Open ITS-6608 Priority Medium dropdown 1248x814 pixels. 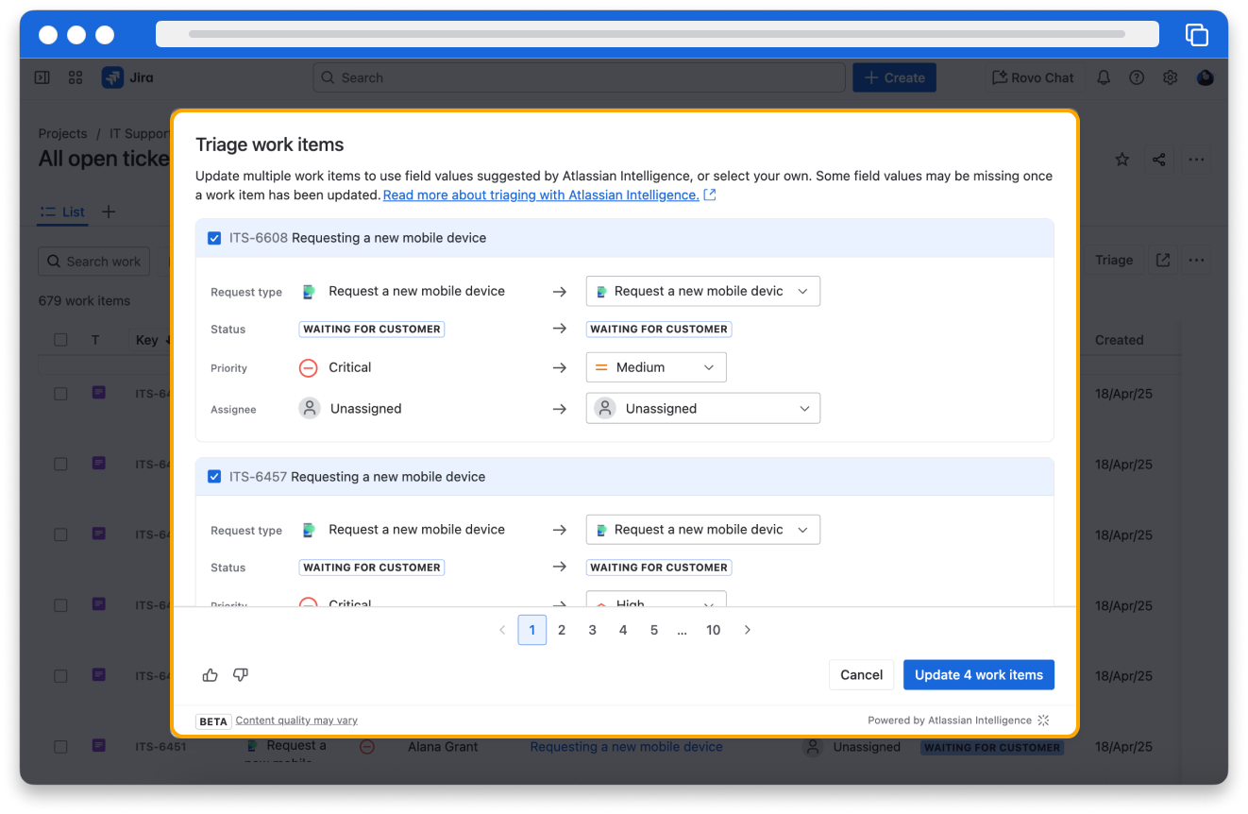(x=656, y=367)
